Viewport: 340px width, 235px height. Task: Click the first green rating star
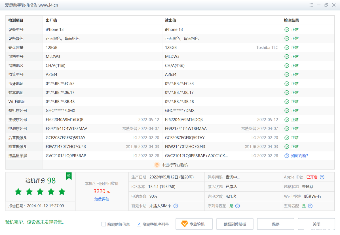pos(18,192)
